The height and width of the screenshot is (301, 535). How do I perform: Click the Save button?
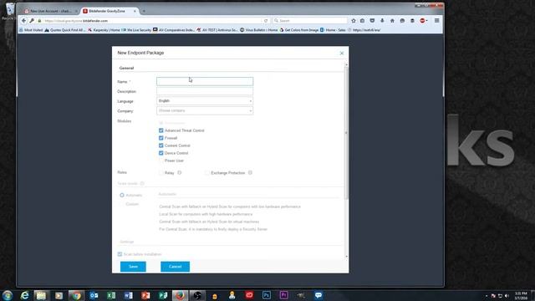pos(133,267)
